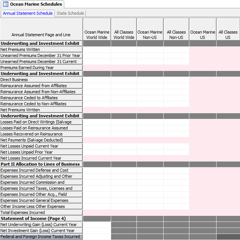Click the Ocean Marine US column header
Viewport: 240px width, 240px height.
203,29
